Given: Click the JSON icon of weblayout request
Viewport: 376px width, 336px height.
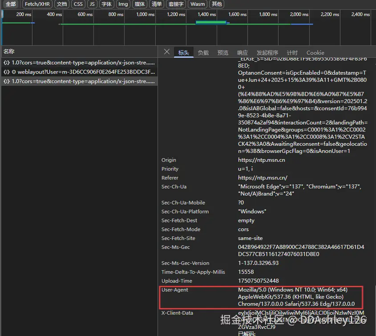Looking at the screenshot, I should [7, 72].
